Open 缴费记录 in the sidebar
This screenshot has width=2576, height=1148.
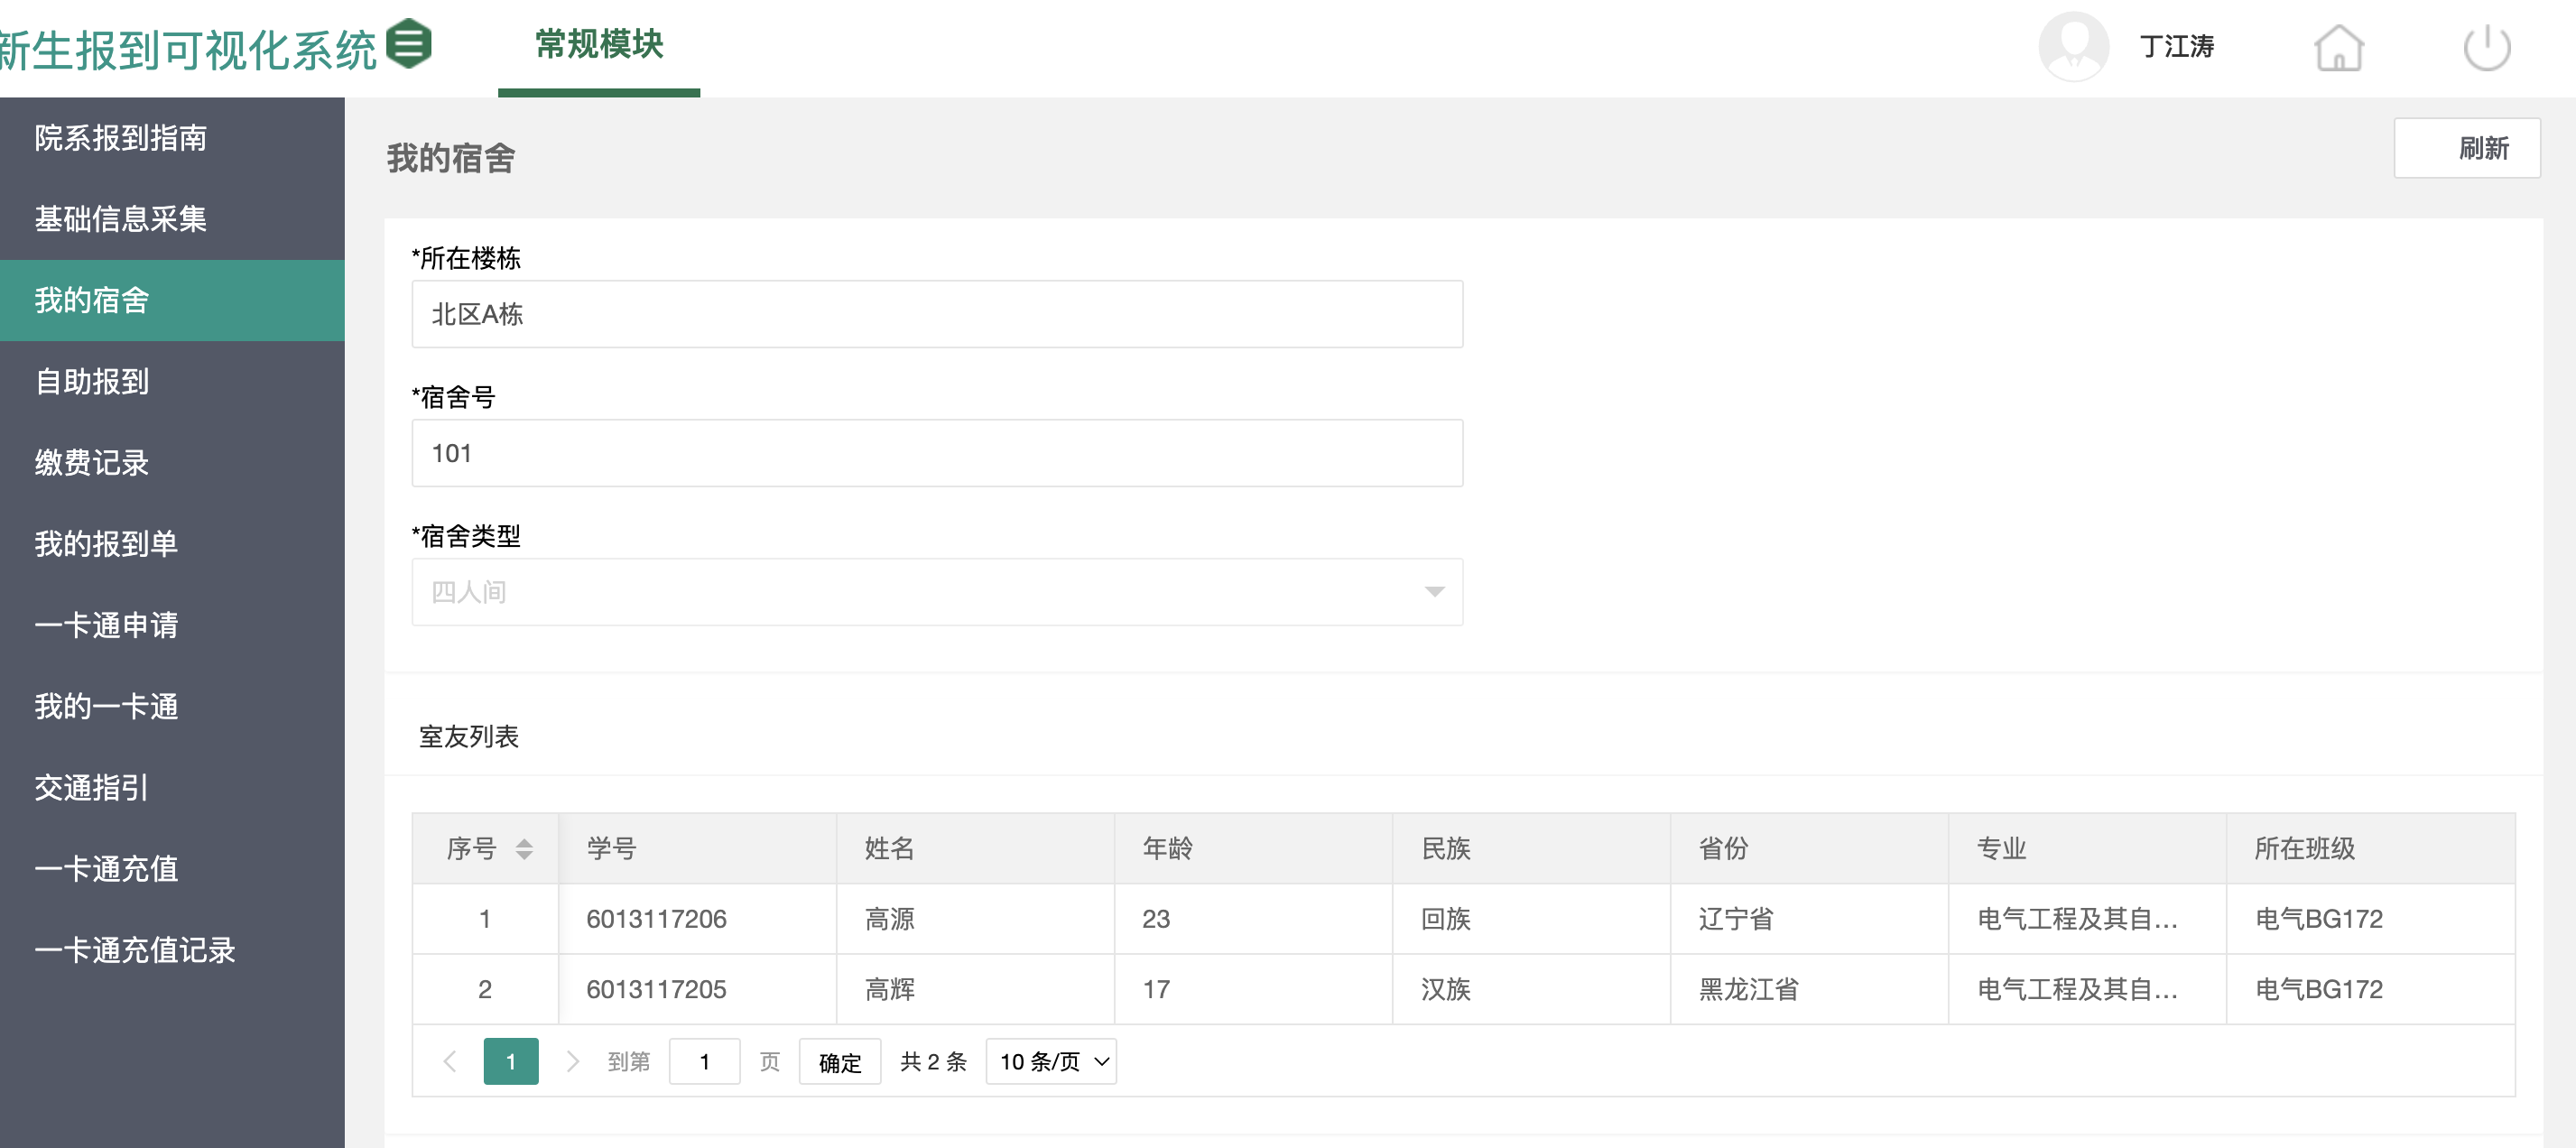[x=92, y=462]
